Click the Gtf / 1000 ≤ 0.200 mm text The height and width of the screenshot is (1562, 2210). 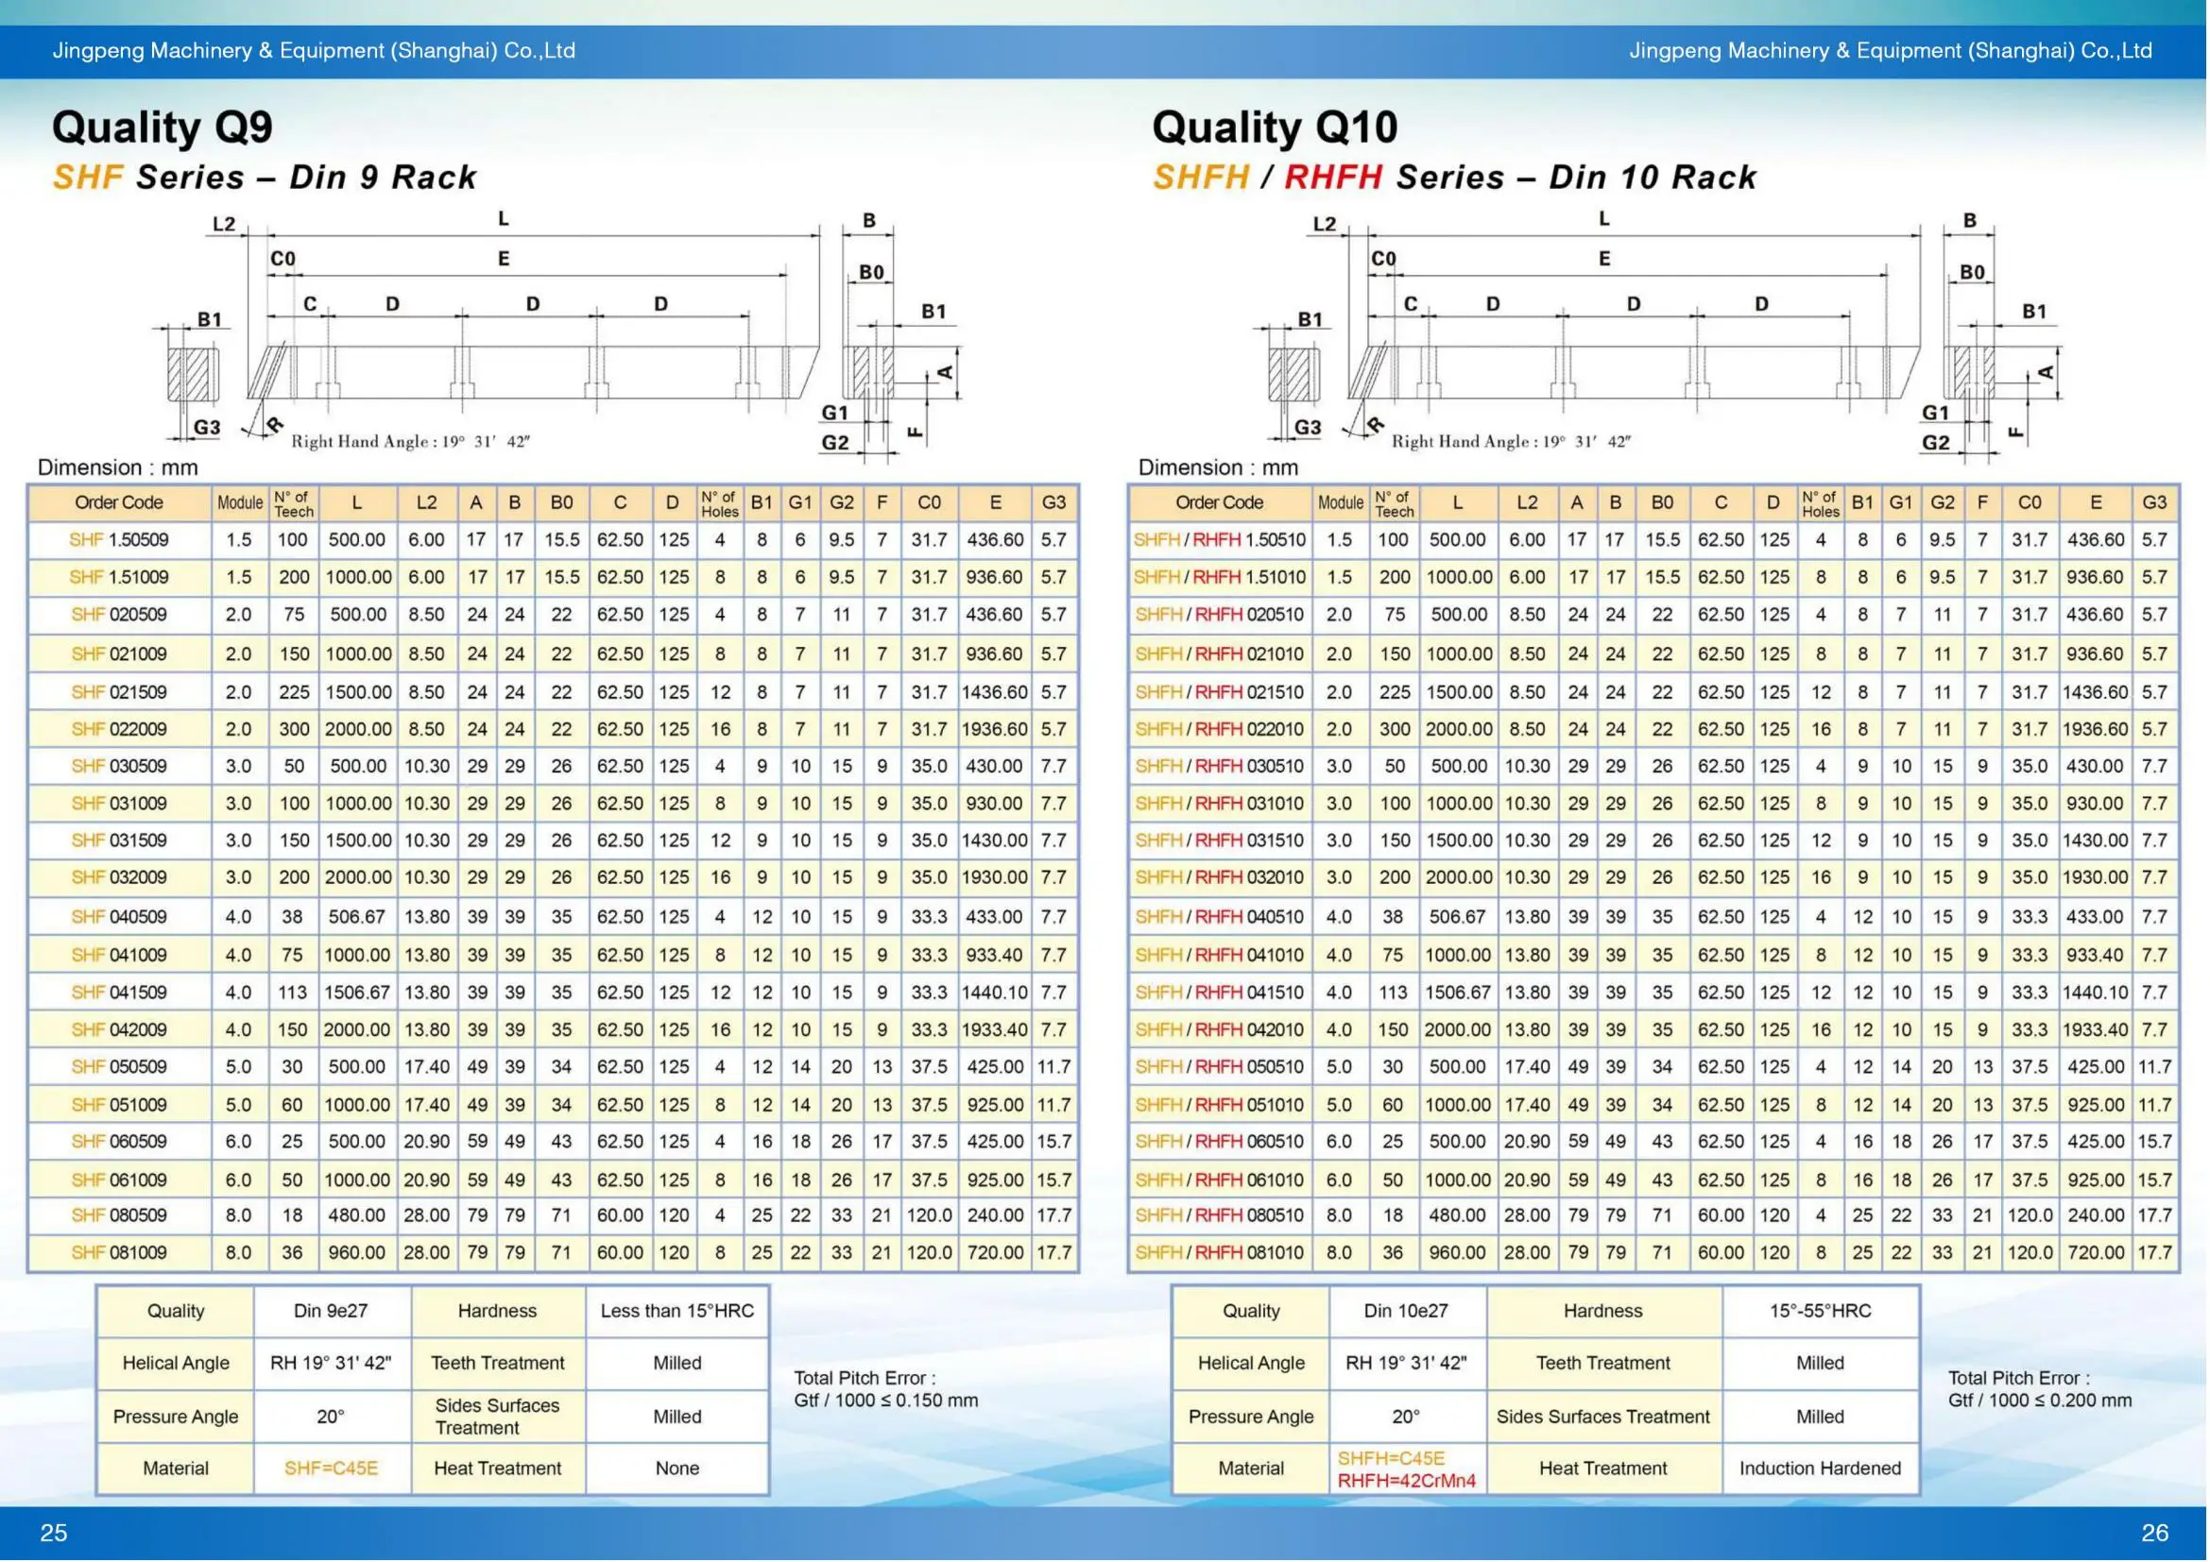coord(2040,1401)
